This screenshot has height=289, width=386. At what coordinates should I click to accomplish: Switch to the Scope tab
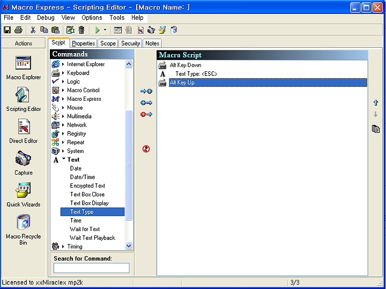tap(108, 43)
